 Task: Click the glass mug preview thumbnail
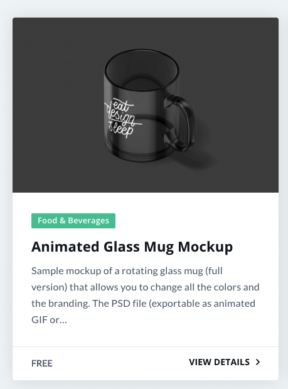coord(146,105)
